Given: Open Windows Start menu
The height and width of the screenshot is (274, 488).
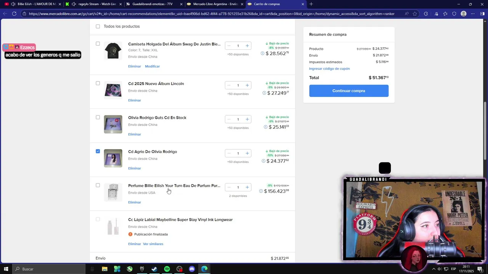Looking at the screenshot, I should click(x=6, y=269).
